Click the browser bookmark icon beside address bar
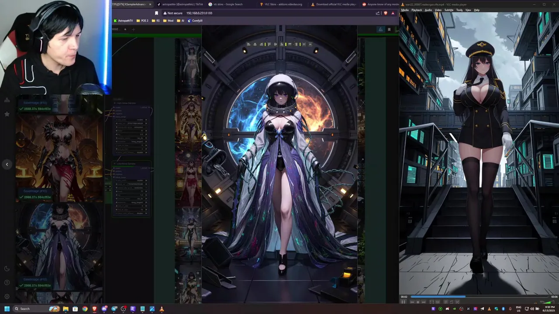 tap(156, 13)
